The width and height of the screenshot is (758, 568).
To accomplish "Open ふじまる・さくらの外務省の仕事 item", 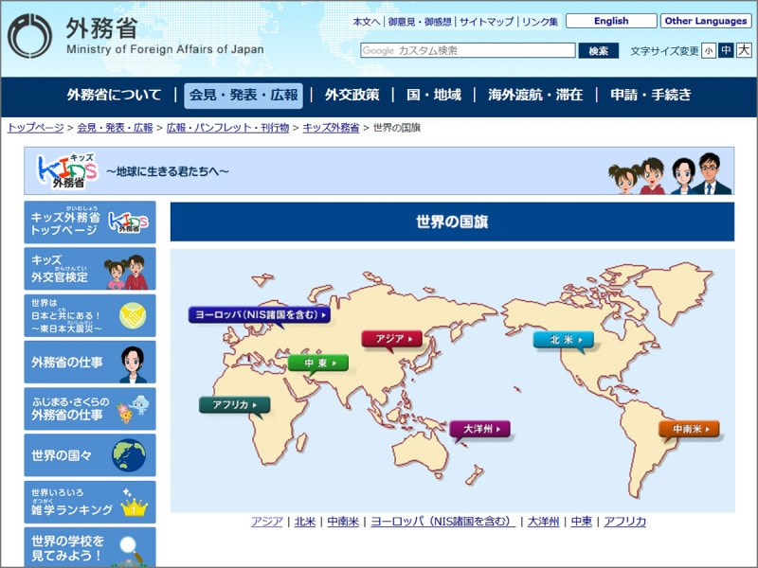I will [90, 409].
